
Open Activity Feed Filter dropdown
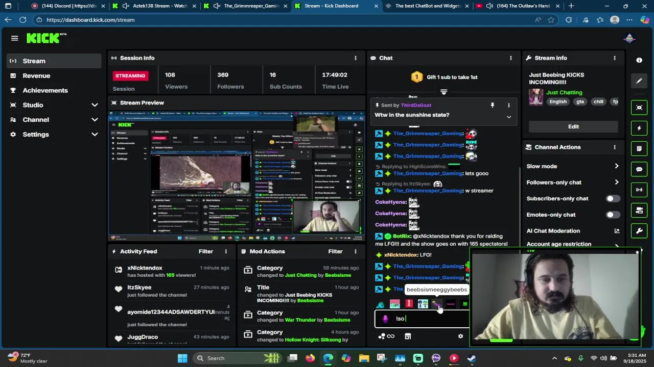point(206,251)
